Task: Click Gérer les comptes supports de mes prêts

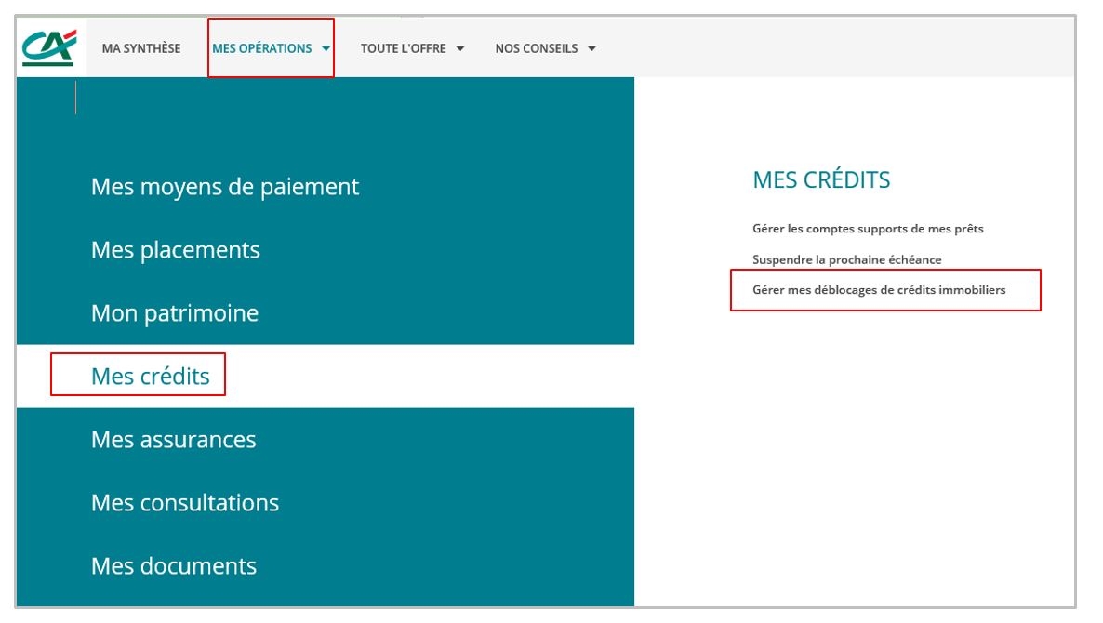Action: 867,228
